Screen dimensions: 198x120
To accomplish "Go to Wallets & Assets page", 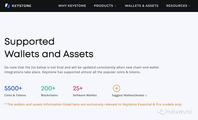I will pyautogui.click(x=142, y=6).
